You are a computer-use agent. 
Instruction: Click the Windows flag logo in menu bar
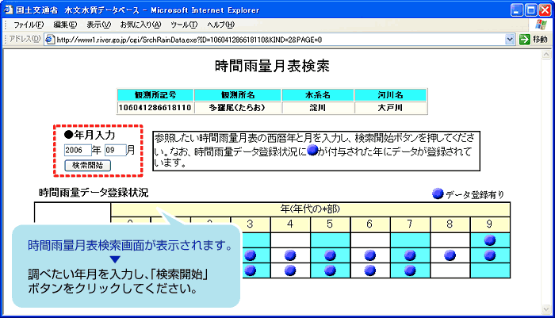pyautogui.click(x=541, y=25)
